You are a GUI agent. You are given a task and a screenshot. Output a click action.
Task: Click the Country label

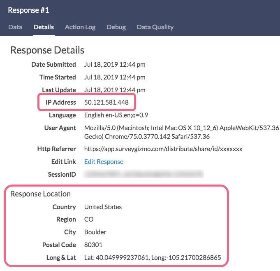tap(64, 207)
